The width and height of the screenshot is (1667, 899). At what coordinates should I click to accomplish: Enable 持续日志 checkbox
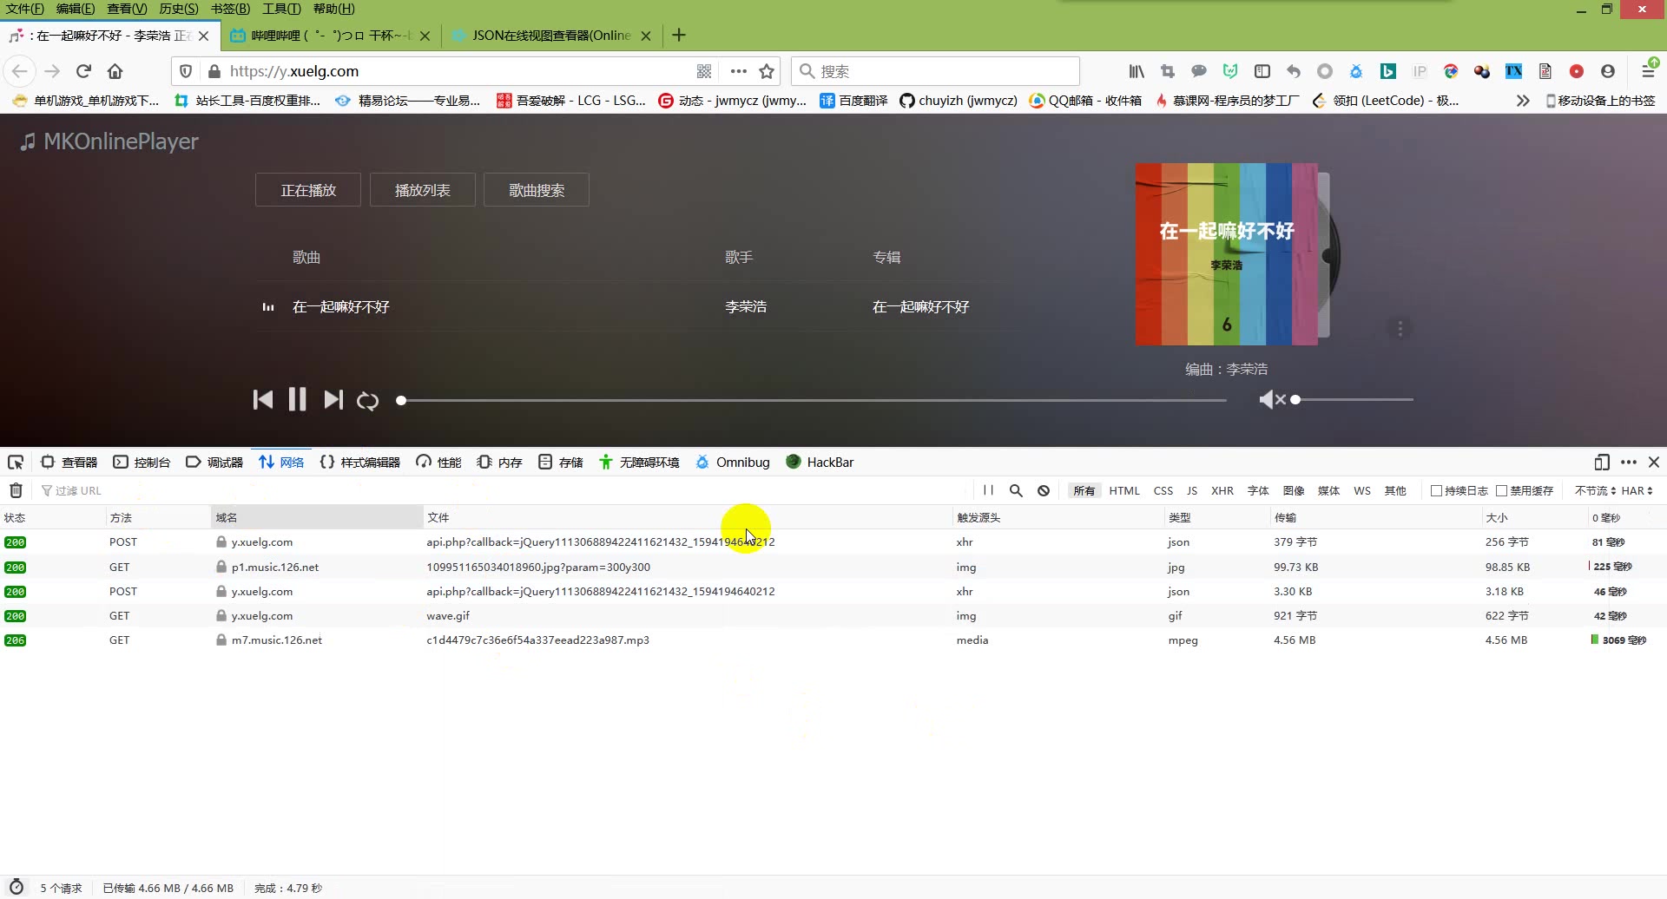click(1436, 490)
